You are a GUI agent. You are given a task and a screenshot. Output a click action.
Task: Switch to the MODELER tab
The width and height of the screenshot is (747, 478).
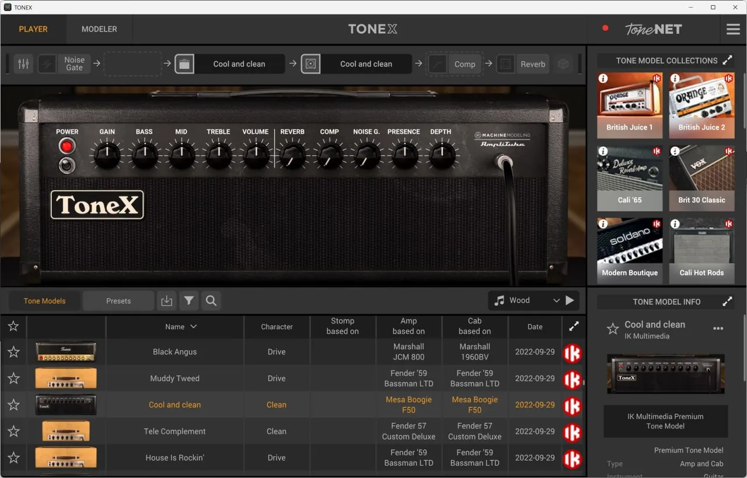click(99, 29)
